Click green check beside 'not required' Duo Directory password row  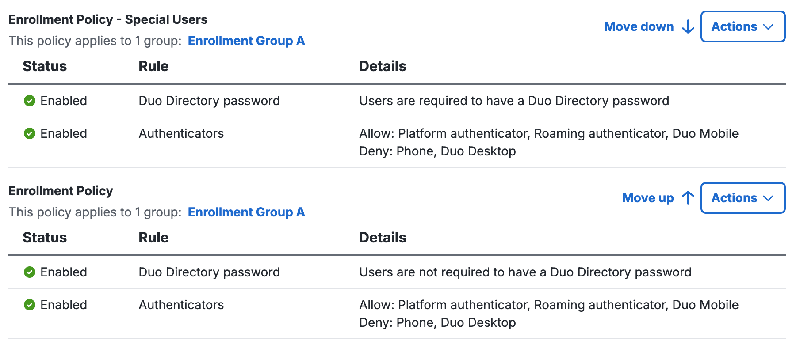(x=30, y=272)
